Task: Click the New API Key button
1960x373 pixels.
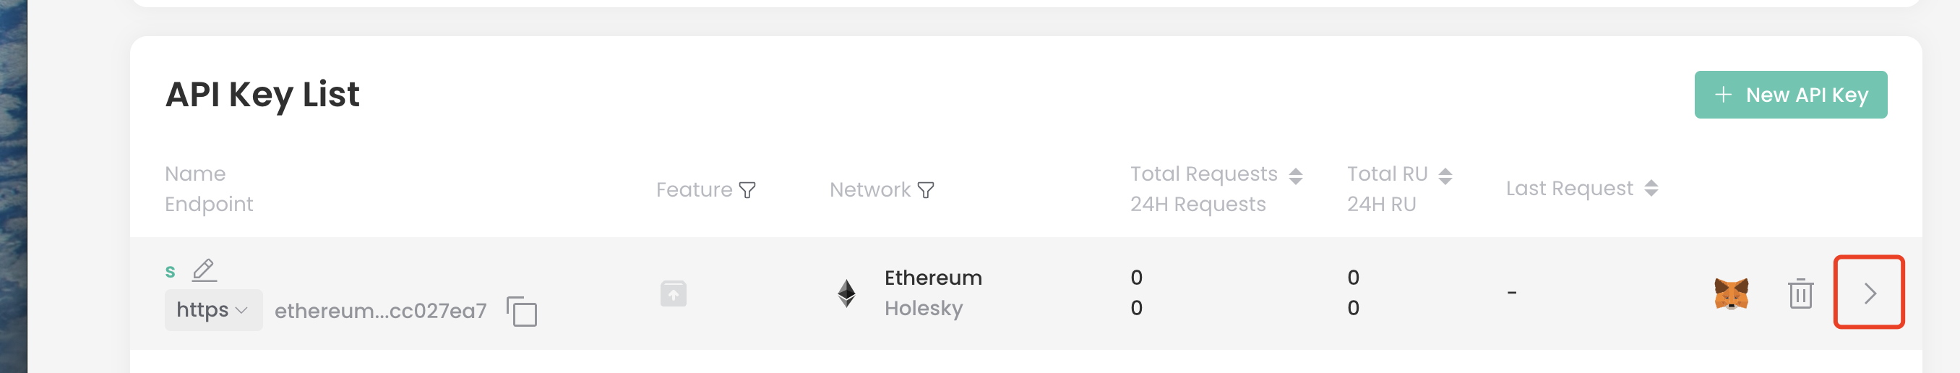Action: click(x=1790, y=95)
